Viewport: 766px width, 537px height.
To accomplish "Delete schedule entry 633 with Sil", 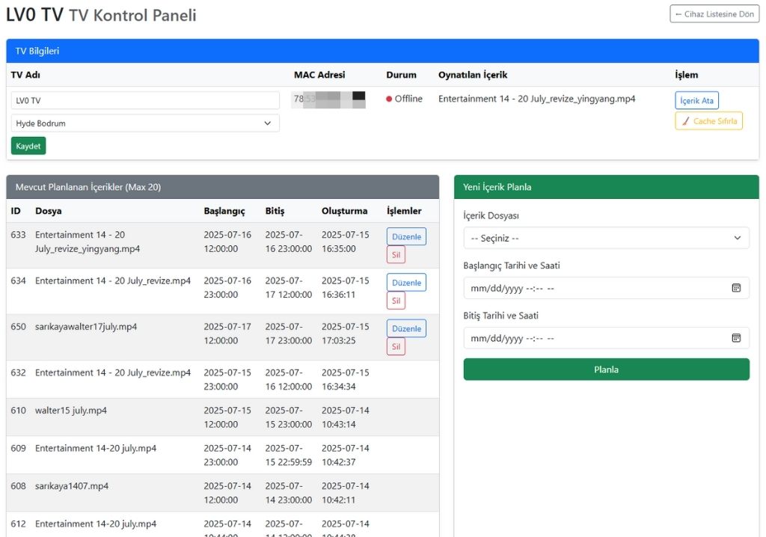I will point(396,255).
